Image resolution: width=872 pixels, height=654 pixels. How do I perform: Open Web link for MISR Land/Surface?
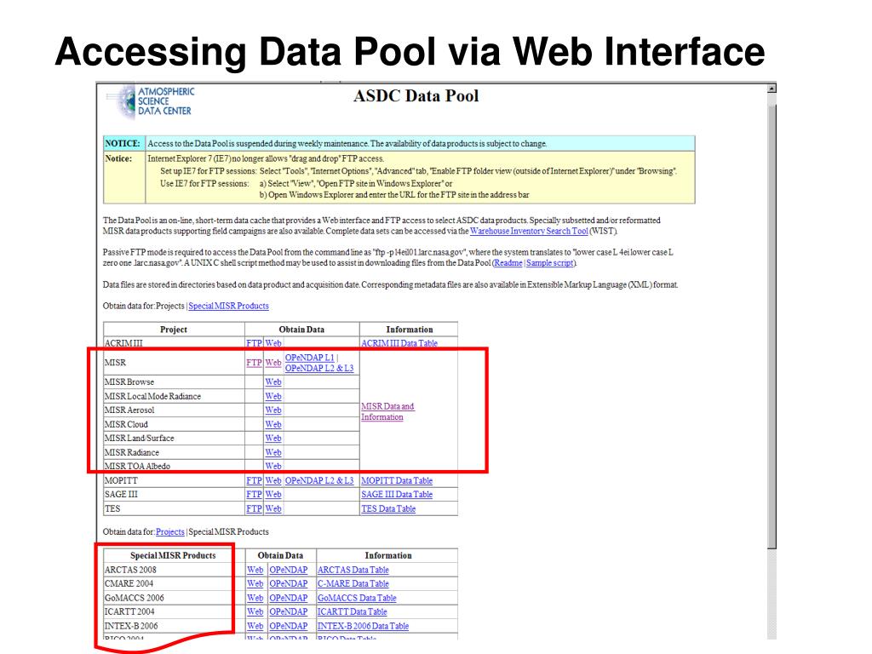[x=273, y=439]
